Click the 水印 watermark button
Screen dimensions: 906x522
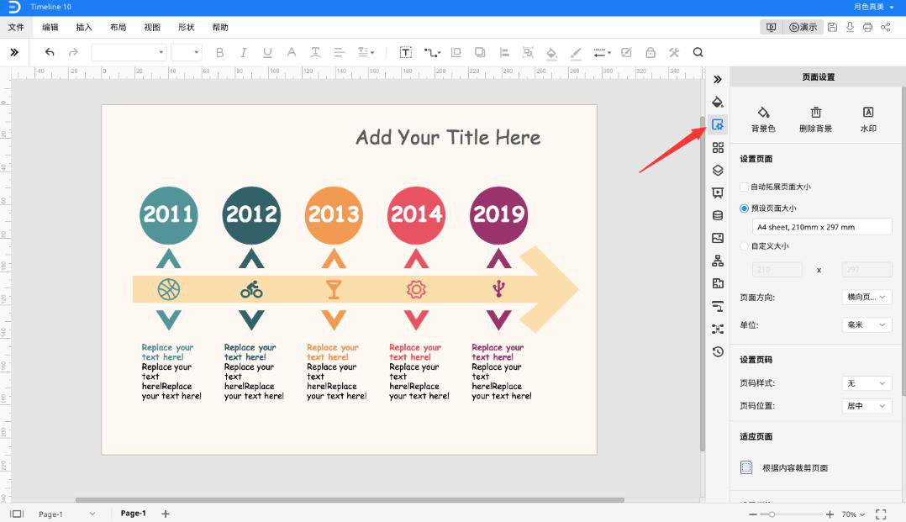(x=868, y=119)
